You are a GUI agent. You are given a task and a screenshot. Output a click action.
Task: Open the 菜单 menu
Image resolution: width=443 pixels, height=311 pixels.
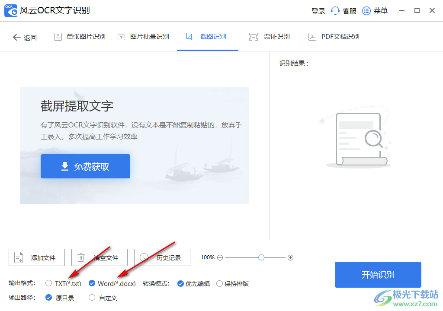[375, 11]
